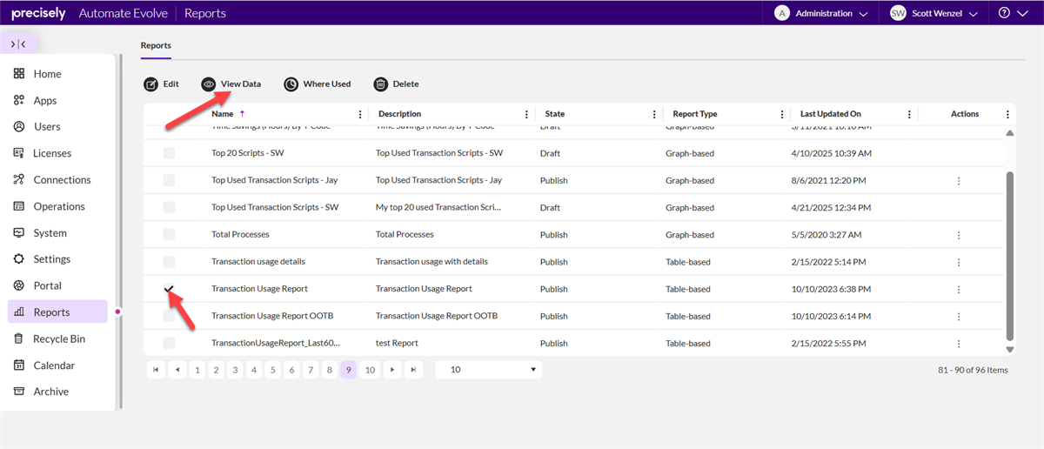
Task: Jump to the first page
Action: (x=157, y=370)
